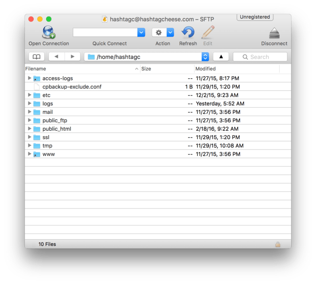Screen dimensions: 316x284
Task: Click the ssl folder icon
Action: click(37, 137)
